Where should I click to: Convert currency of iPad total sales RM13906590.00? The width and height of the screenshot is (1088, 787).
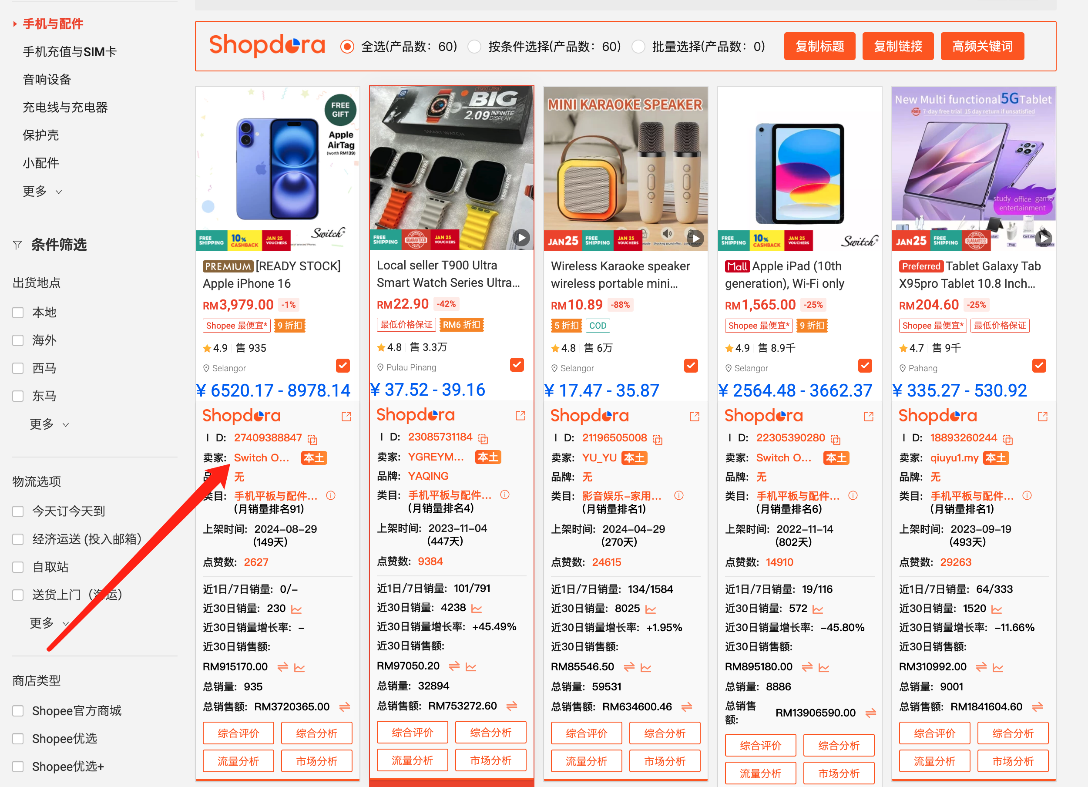pos(871,713)
